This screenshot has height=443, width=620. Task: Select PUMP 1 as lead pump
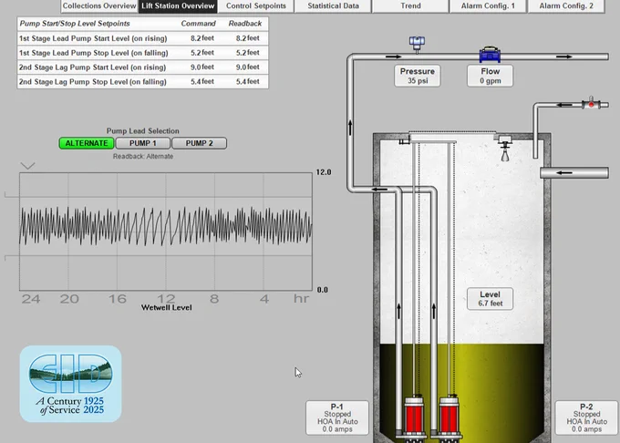(143, 143)
